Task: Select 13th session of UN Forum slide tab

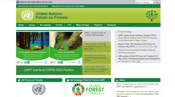Action: 97,47
